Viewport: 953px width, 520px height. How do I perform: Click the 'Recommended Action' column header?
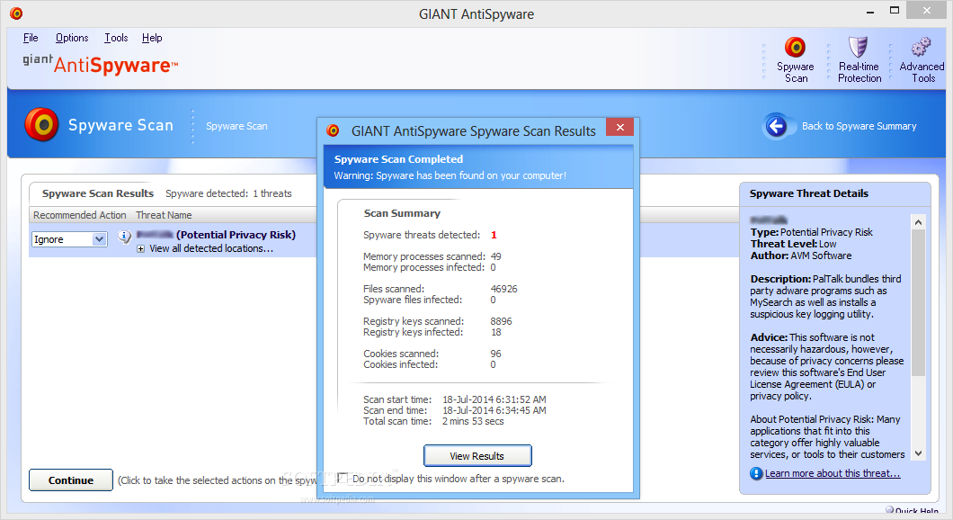coord(80,215)
